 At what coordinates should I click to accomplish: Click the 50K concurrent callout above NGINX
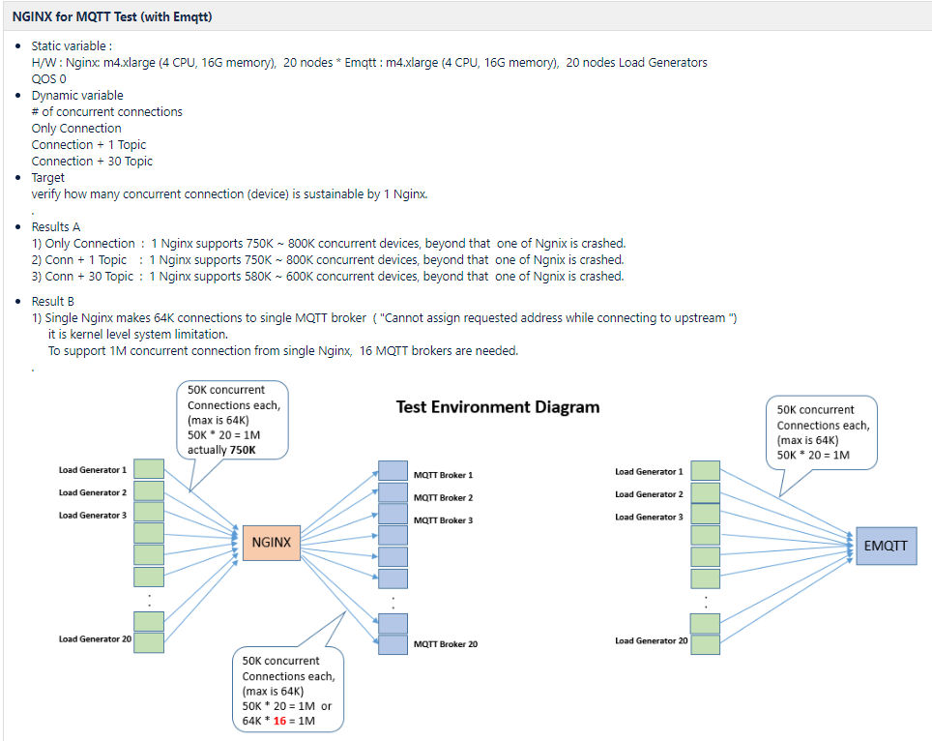pyautogui.click(x=232, y=421)
